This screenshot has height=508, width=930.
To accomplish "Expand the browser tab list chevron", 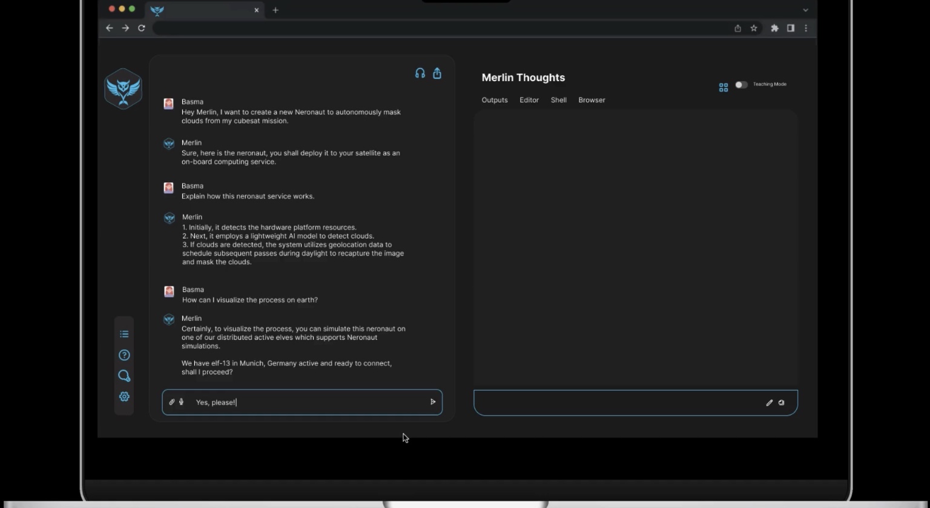I will pos(805,10).
